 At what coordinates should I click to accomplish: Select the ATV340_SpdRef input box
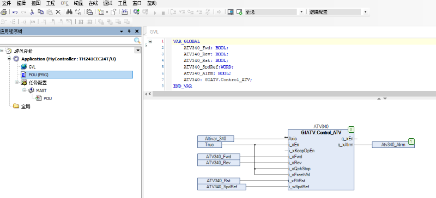click(222, 187)
